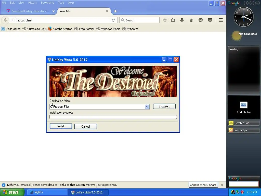
Task: Open the Pocket icon in toolbar
Action: point(210,20)
